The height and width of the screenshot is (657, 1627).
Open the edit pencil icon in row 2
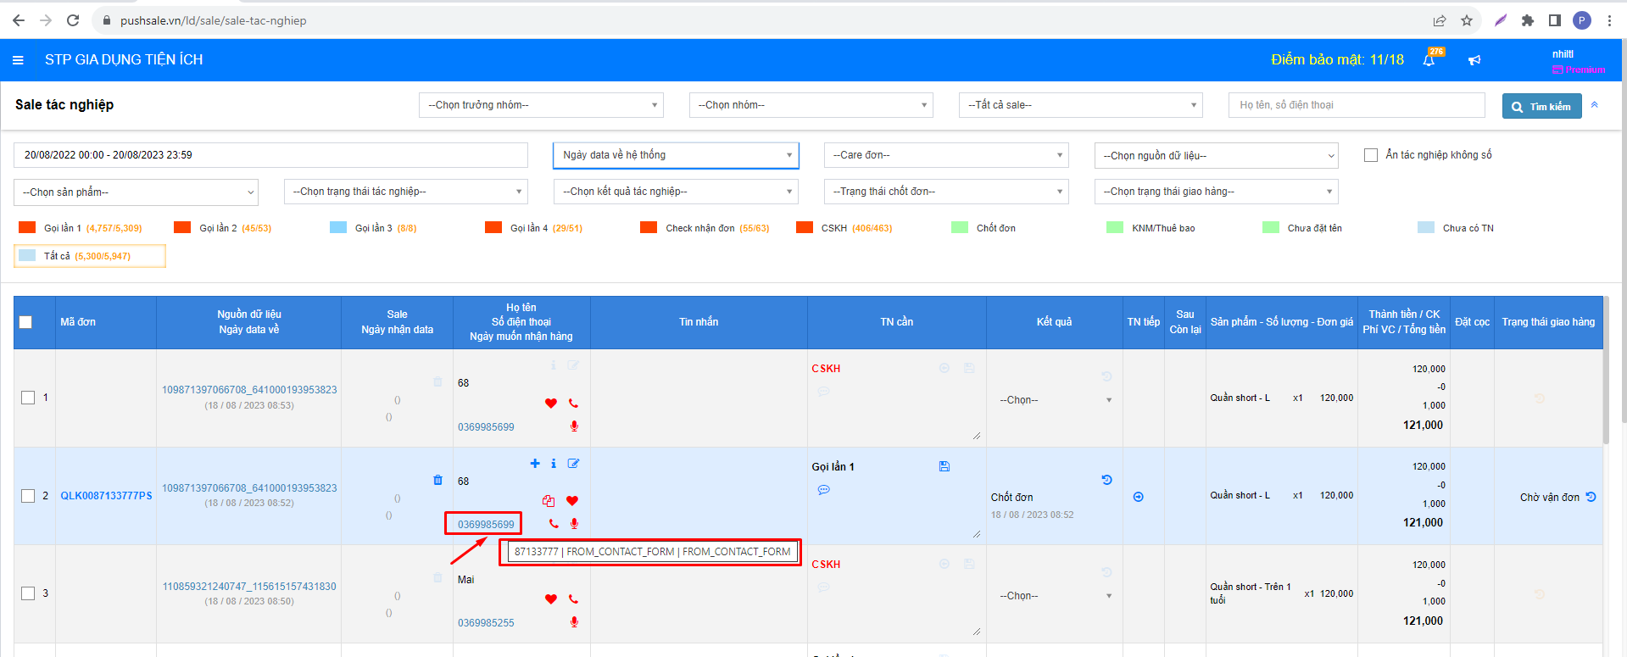(573, 464)
